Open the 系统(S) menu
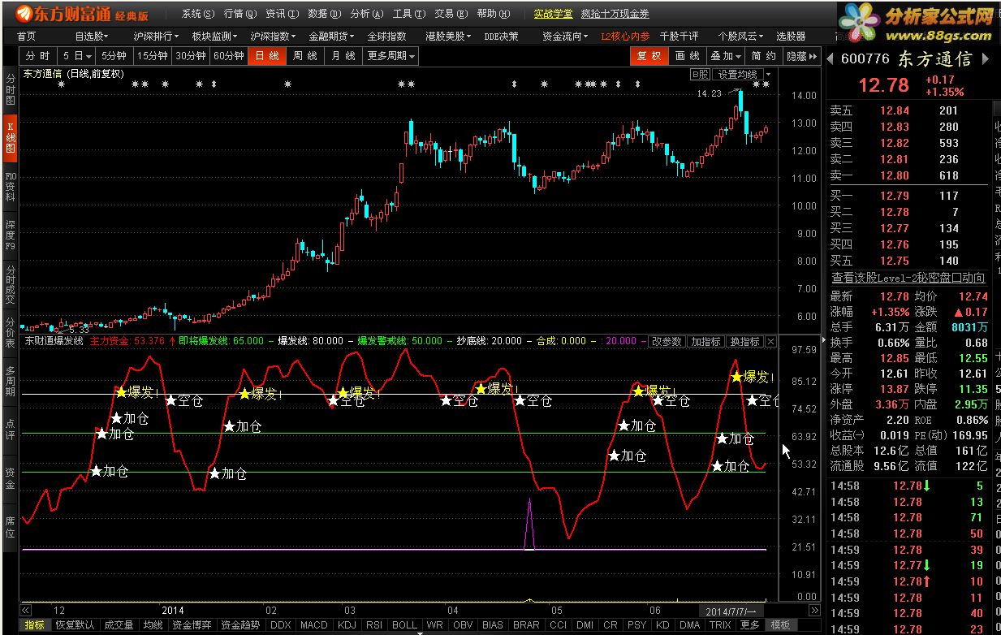 (198, 14)
